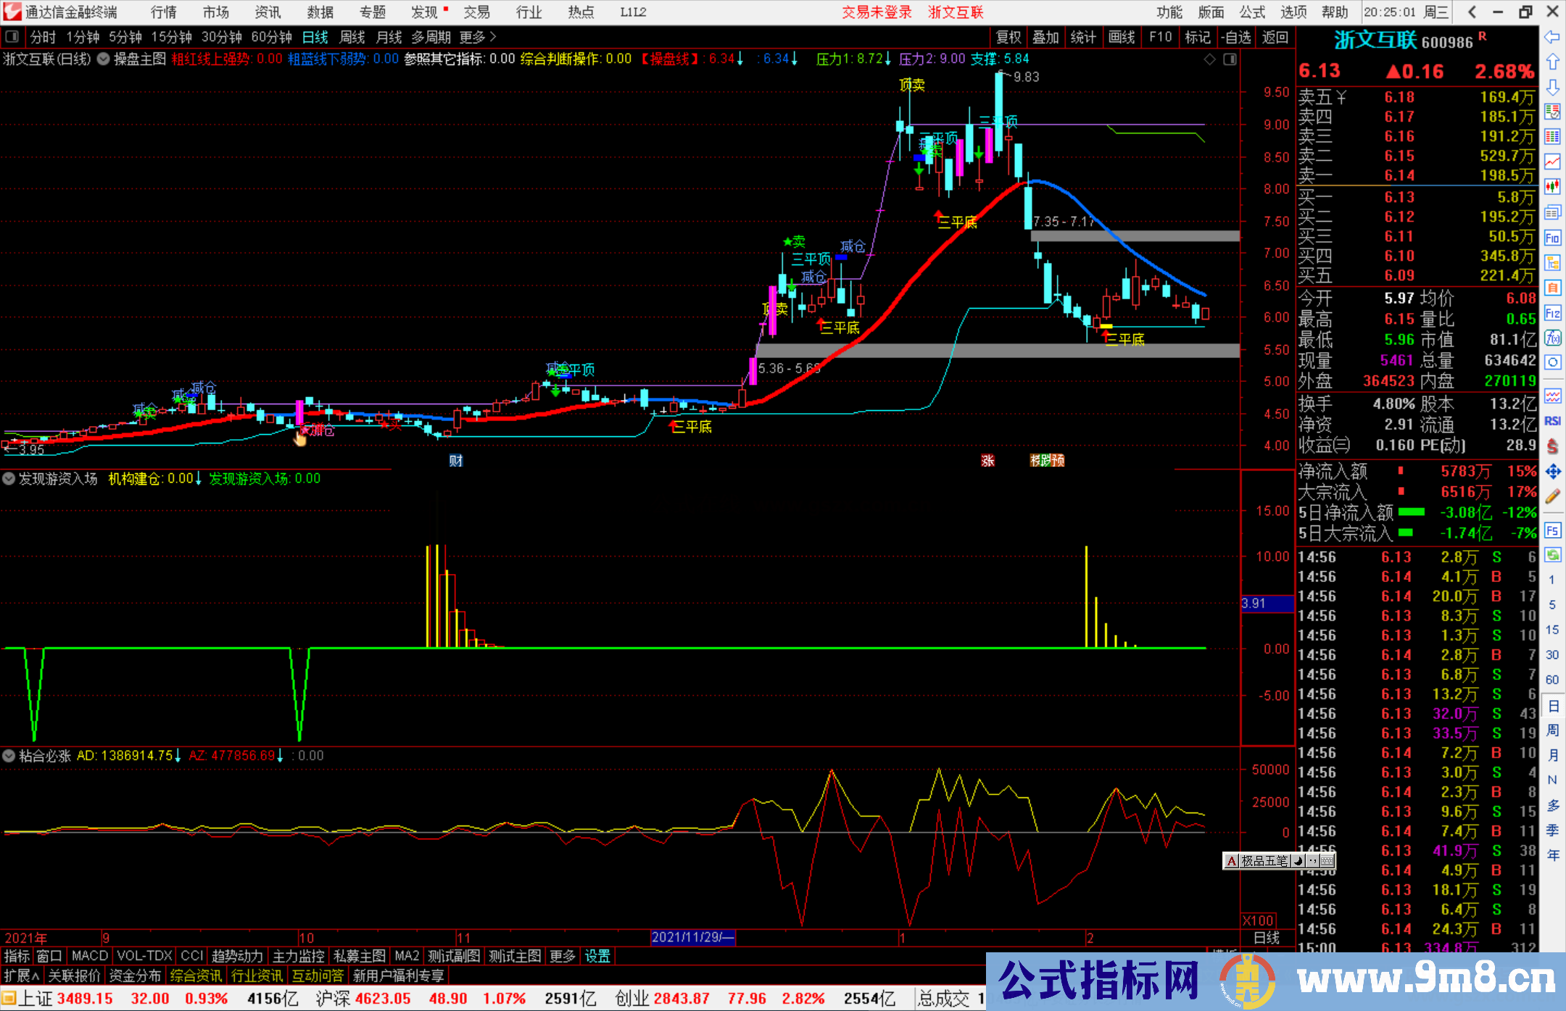Click the diamond icon atop the chart
The image size is (1566, 1011).
point(1209,59)
